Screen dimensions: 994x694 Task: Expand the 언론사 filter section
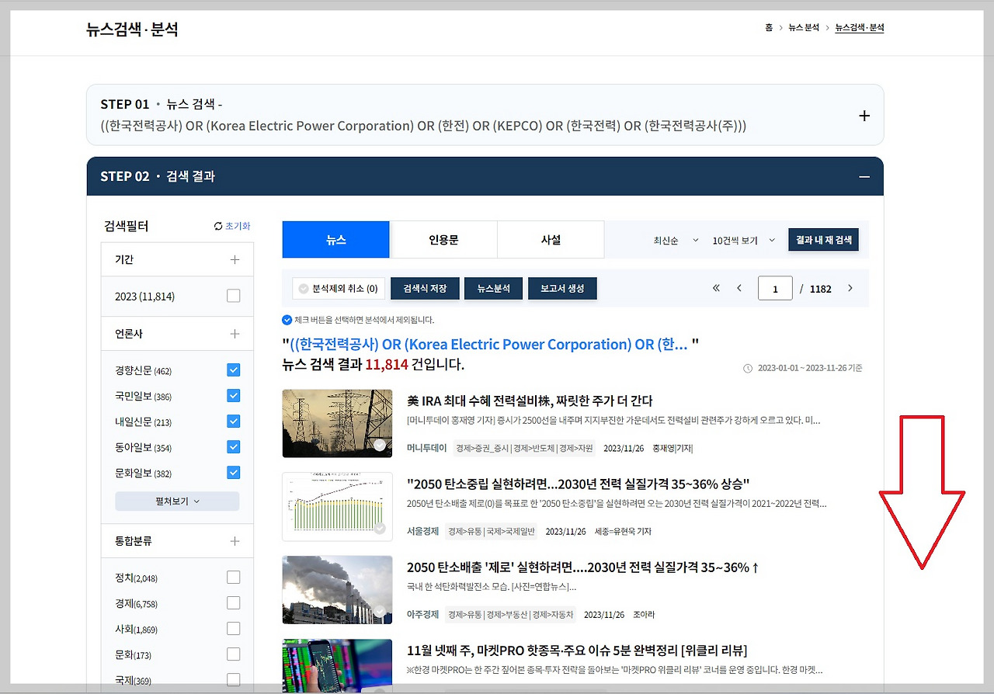tap(235, 334)
